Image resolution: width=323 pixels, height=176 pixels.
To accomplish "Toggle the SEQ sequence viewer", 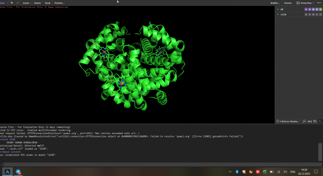I will tap(310, 122).
